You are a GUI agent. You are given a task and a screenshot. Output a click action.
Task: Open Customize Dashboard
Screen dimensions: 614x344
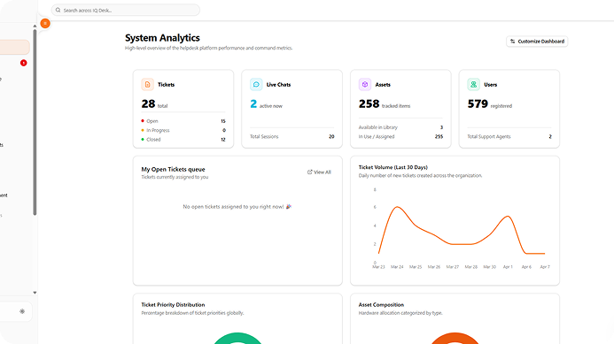pos(537,42)
